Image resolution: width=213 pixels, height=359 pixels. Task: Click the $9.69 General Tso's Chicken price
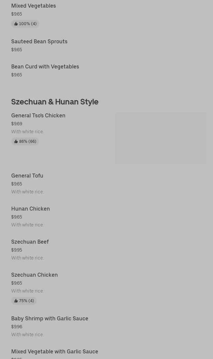pyautogui.click(x=17, y=124)
